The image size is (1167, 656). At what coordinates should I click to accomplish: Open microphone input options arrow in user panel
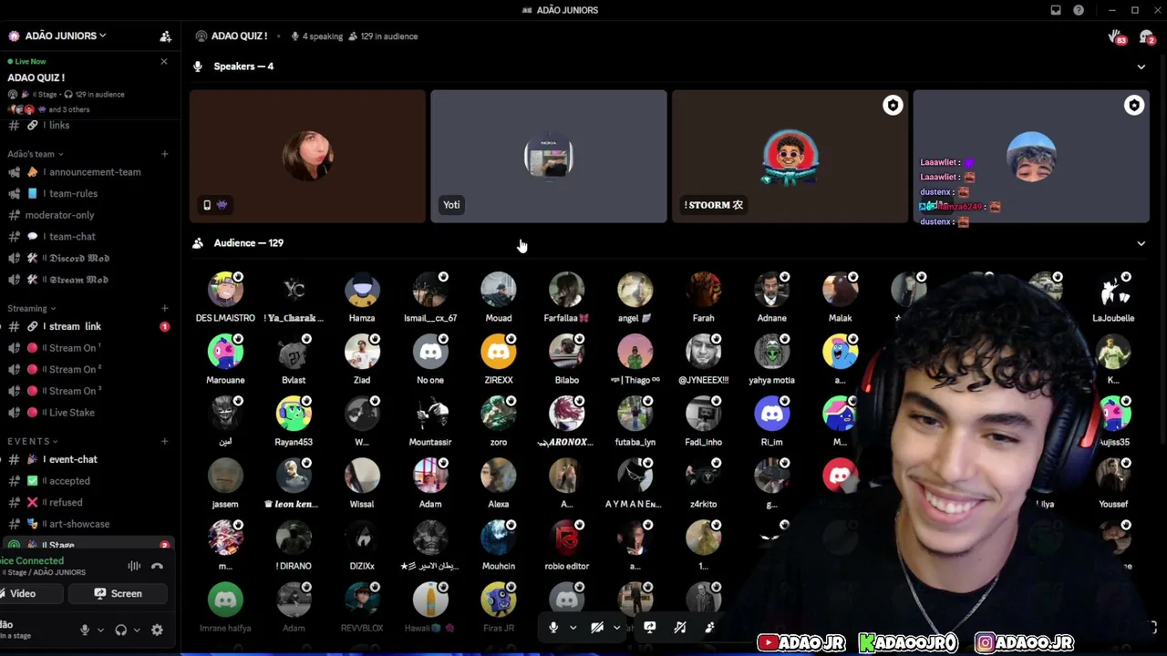(x=100, y=630)
